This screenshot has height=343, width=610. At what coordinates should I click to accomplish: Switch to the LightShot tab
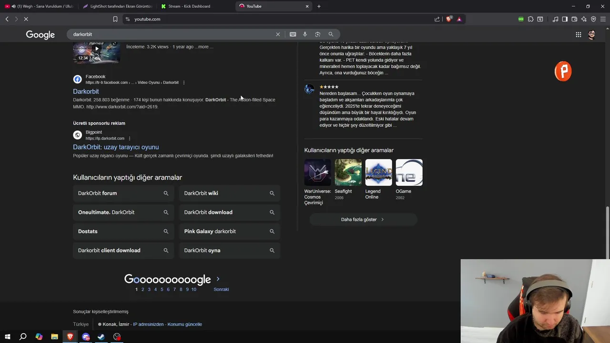click(117, 6)
